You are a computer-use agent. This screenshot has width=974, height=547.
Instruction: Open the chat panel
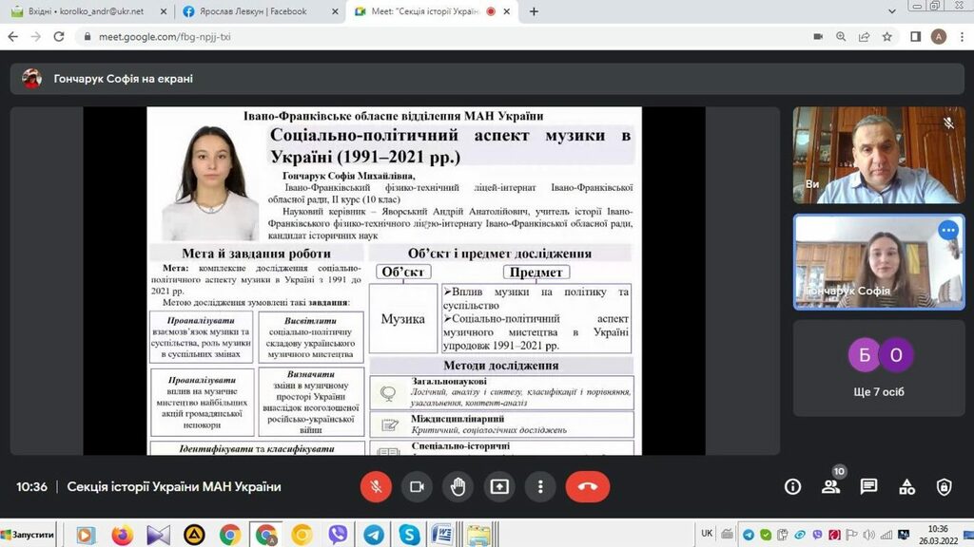tap(868, 486)
